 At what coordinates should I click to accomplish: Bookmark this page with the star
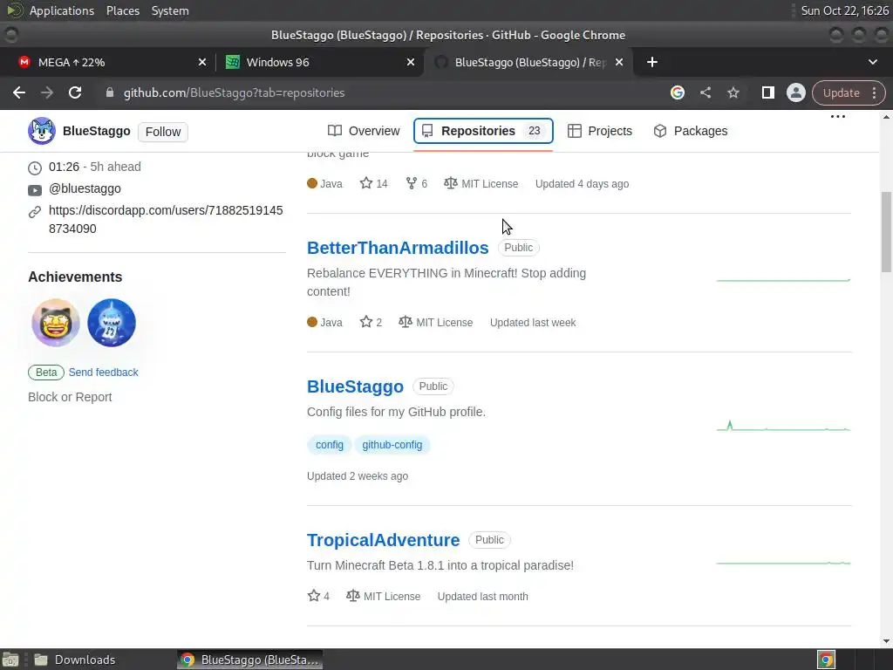pyautogui.click(x=733, y=92)
